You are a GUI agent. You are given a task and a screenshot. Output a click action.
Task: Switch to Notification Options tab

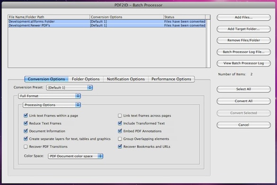pos(126,79)
